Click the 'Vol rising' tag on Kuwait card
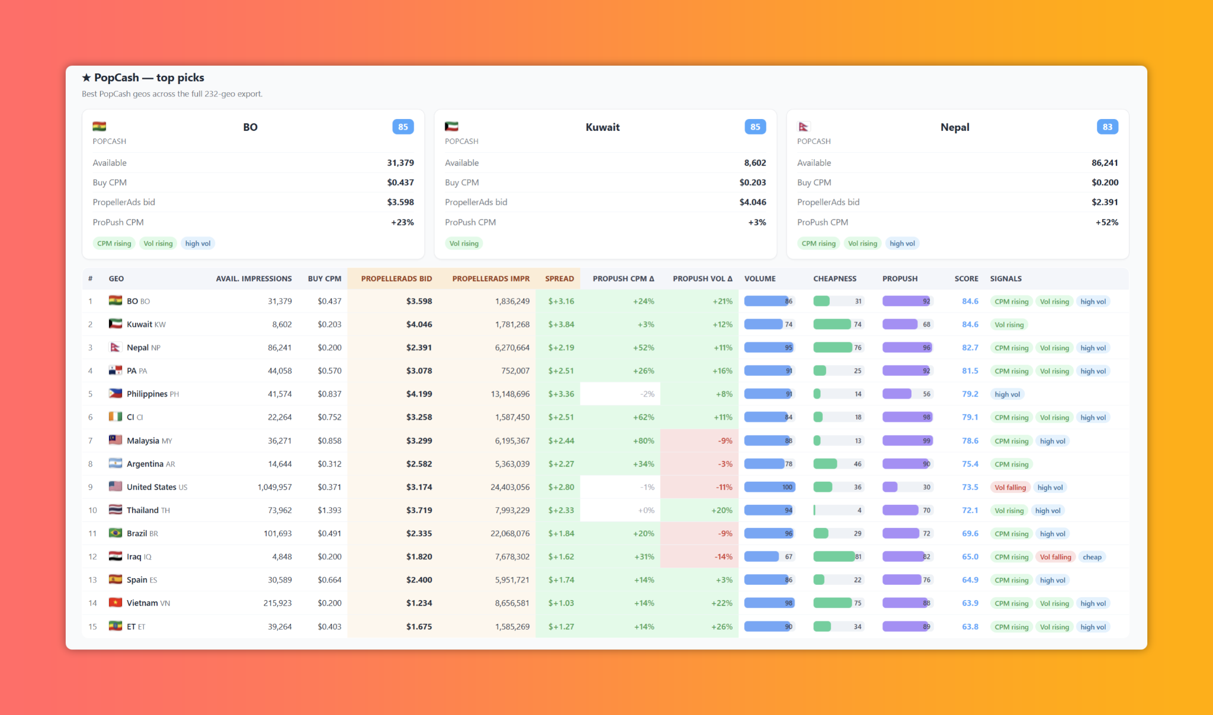 point(464,243)
